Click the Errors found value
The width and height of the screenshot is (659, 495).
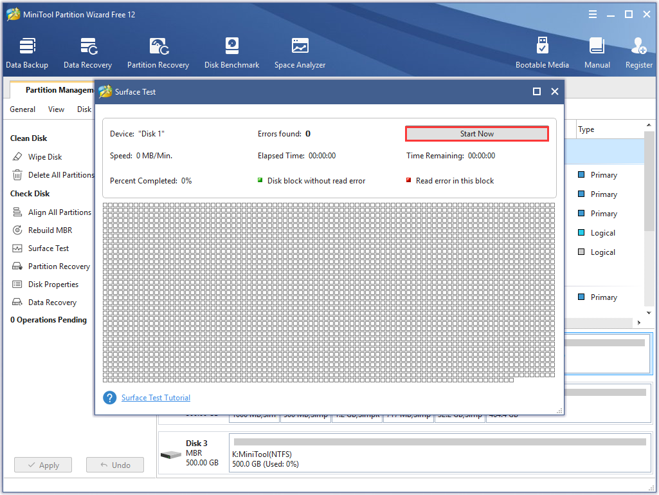coord(308,134)
